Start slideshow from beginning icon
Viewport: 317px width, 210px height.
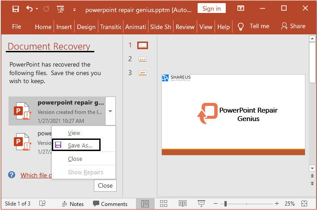point(60,9)
